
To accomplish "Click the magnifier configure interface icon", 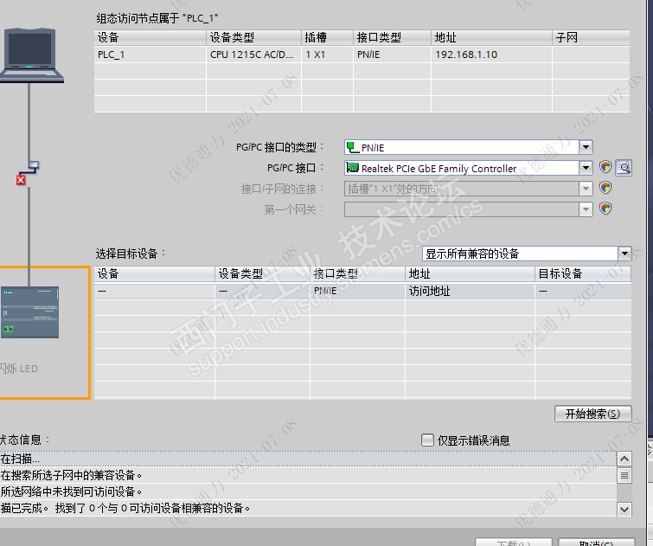I will [624, 168].
